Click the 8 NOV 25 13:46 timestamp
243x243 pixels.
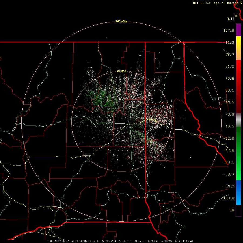click(177, 241)
